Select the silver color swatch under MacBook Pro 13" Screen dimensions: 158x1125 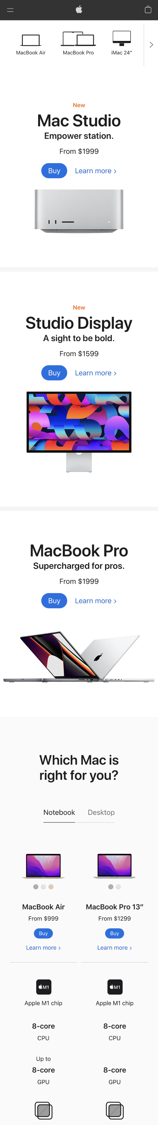[118, 887]
